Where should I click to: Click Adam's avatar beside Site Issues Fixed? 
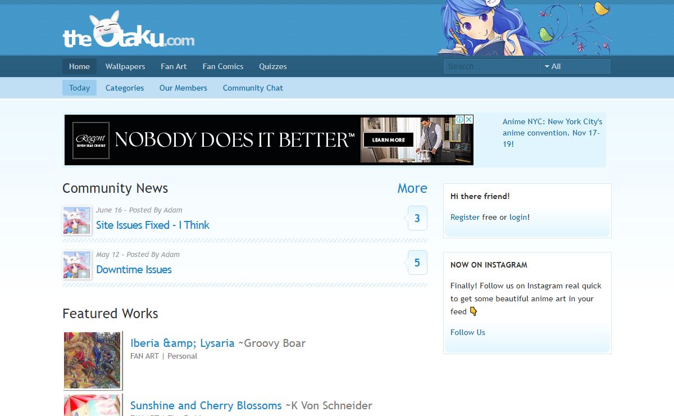click(x=77, y=220)
